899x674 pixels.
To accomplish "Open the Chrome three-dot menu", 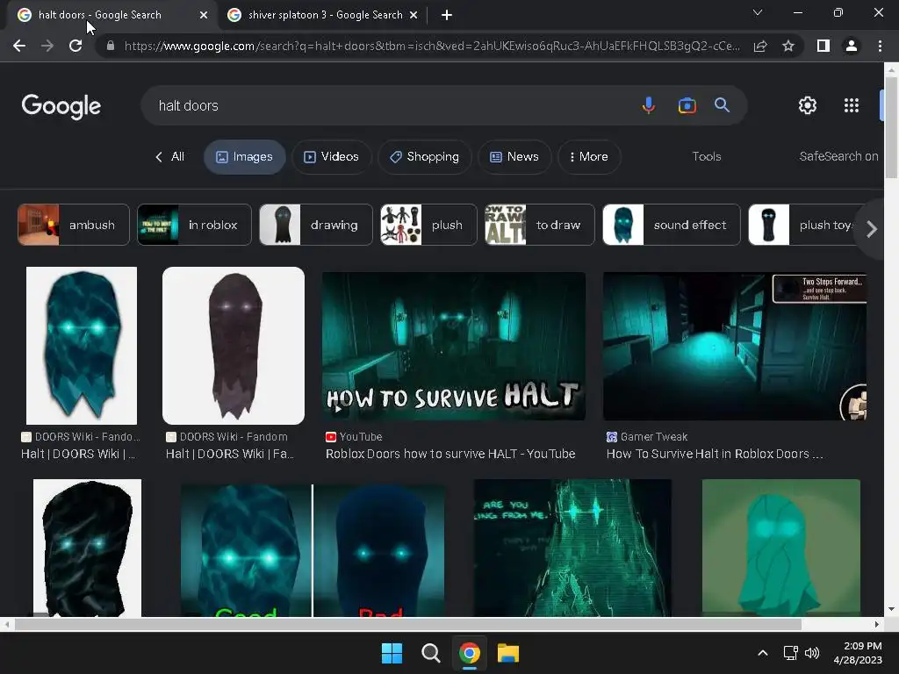I will click(880, 46).
